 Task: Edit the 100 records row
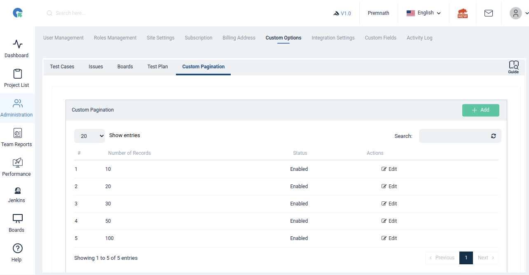[389, 238]
